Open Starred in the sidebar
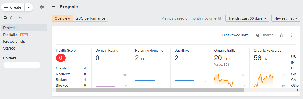The height and width of the screenshot is (99, 303). pos(9,48)
